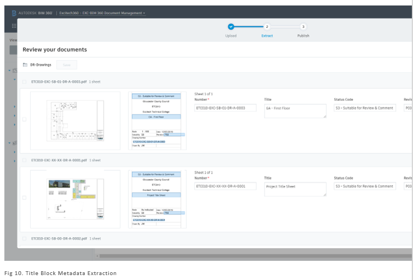
Task: Open the First Floor plan drawing thumbnail
Action: point(76,121)
